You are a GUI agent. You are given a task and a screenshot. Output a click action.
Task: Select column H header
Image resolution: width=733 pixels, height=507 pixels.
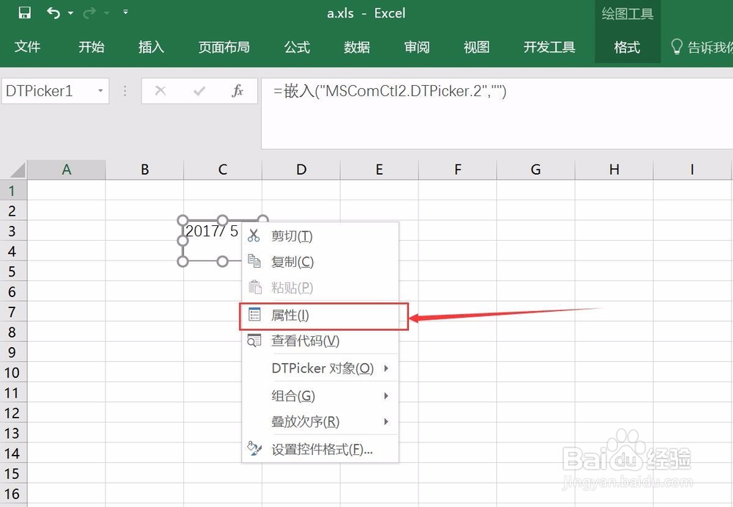tap(614, 169)
